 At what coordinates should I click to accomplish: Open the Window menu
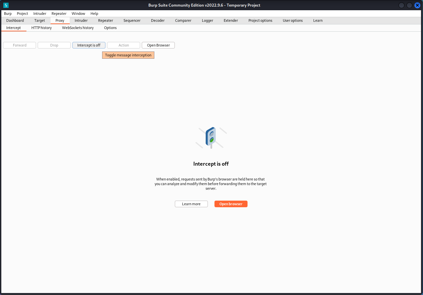point(78,14)
